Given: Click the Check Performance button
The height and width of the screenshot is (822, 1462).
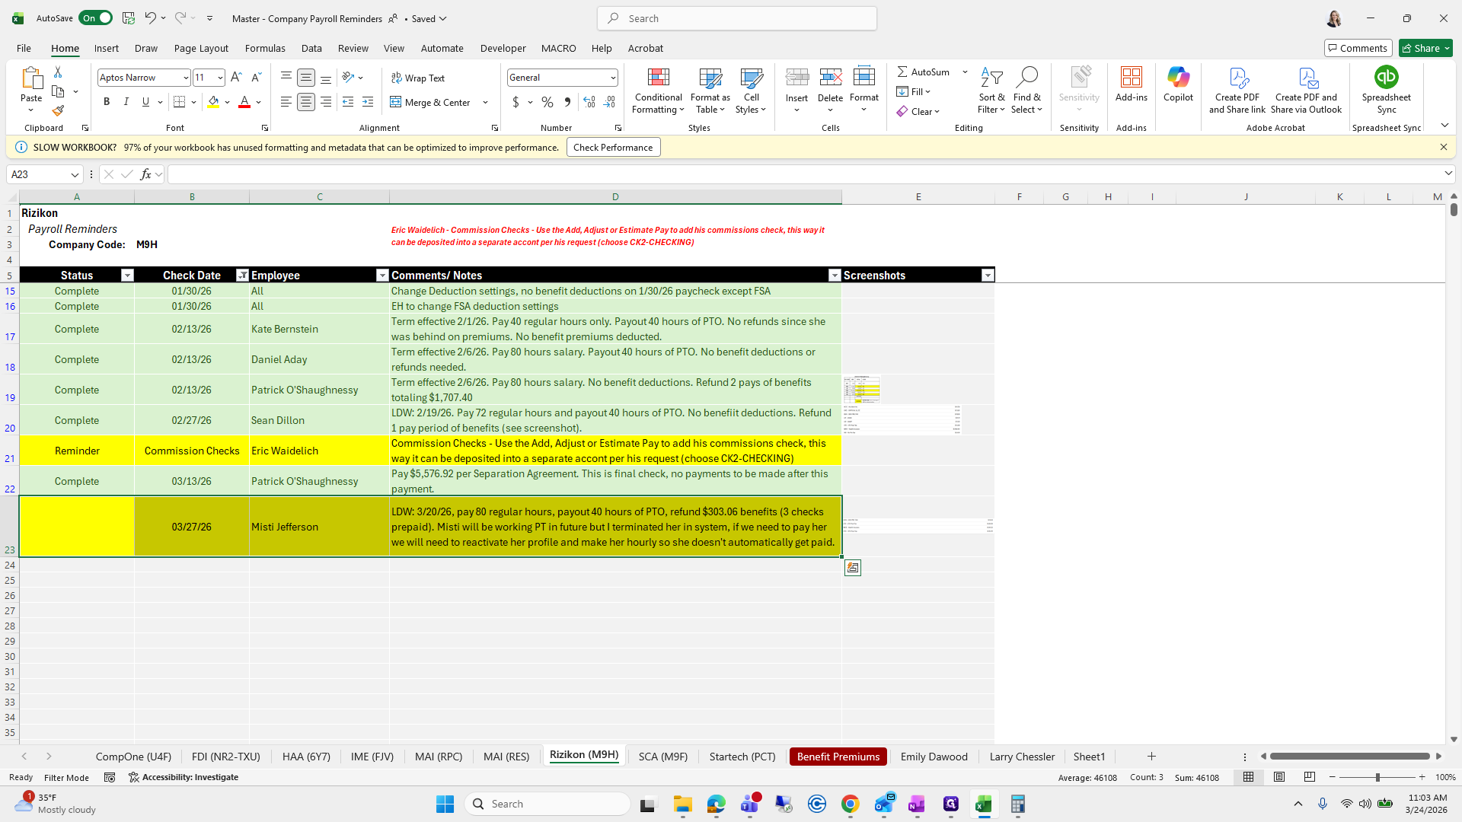Looking at the screenshot, I should pos(613,148).
